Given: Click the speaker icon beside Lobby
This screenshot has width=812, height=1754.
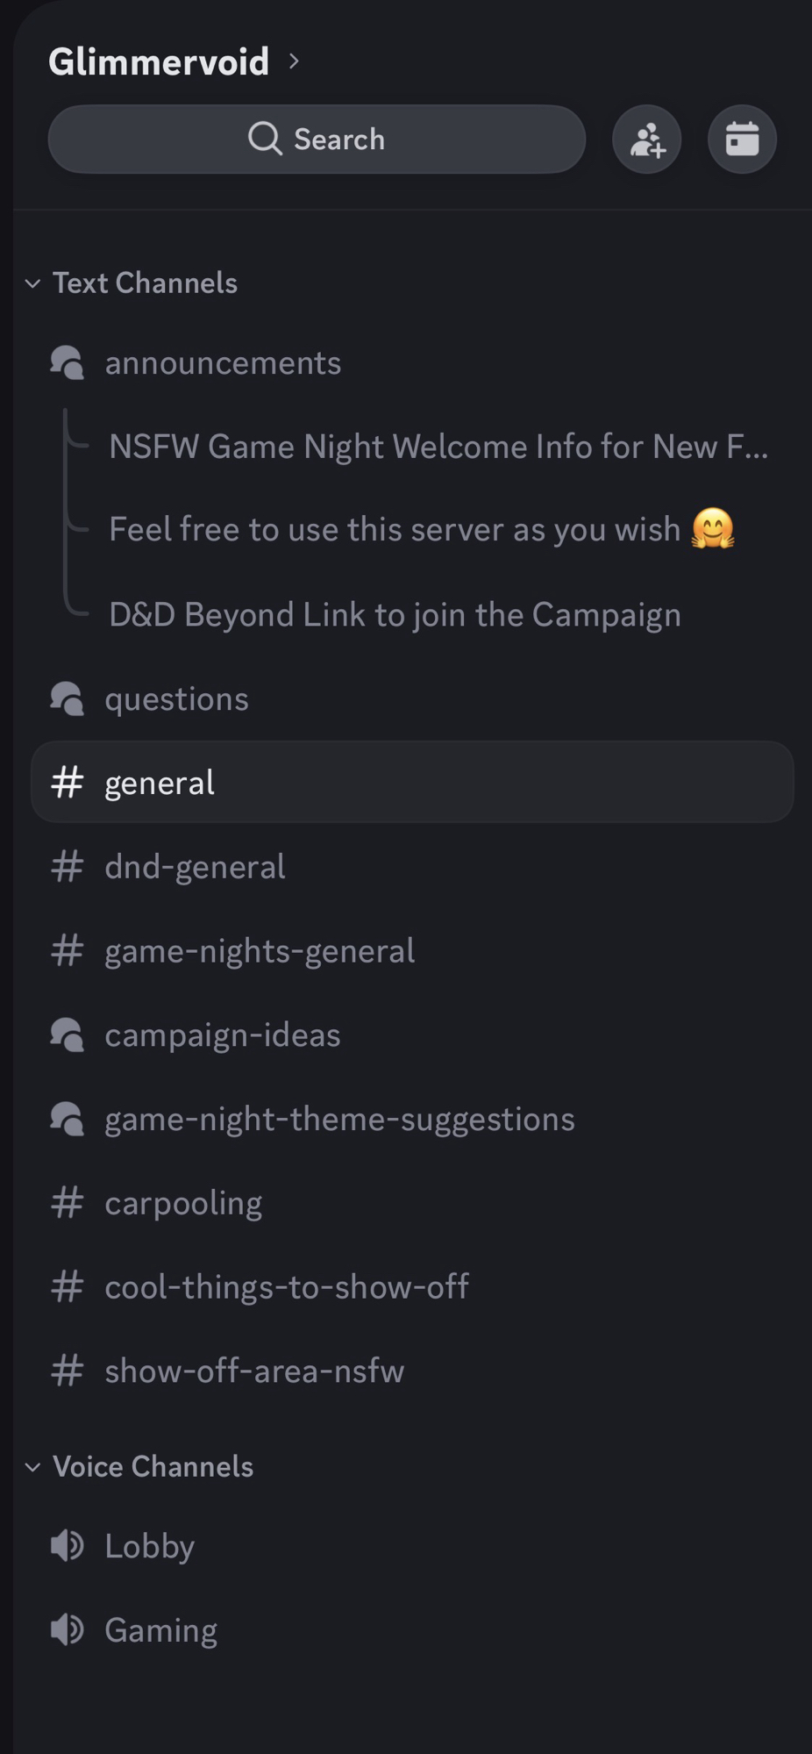Looking at the screenshot, I should [68, 1546].
